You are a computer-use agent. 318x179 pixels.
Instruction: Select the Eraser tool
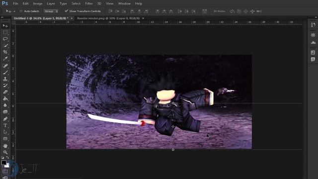click(x=5, y=92)
